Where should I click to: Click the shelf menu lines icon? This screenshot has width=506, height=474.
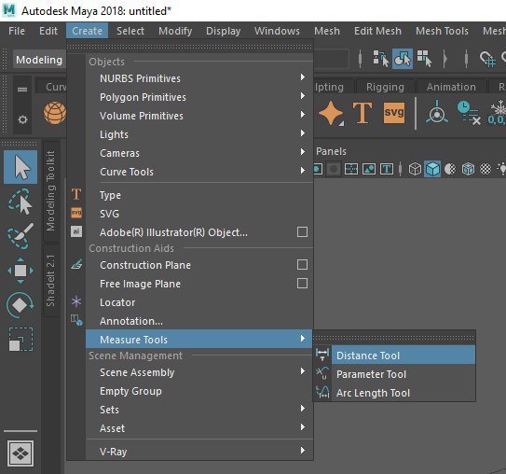click(22, 90)
